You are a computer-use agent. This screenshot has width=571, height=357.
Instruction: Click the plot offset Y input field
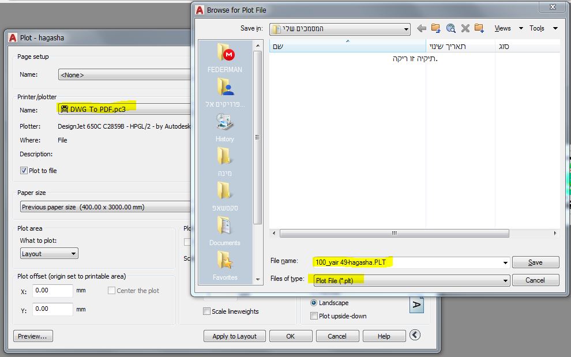tap(52, 309)
